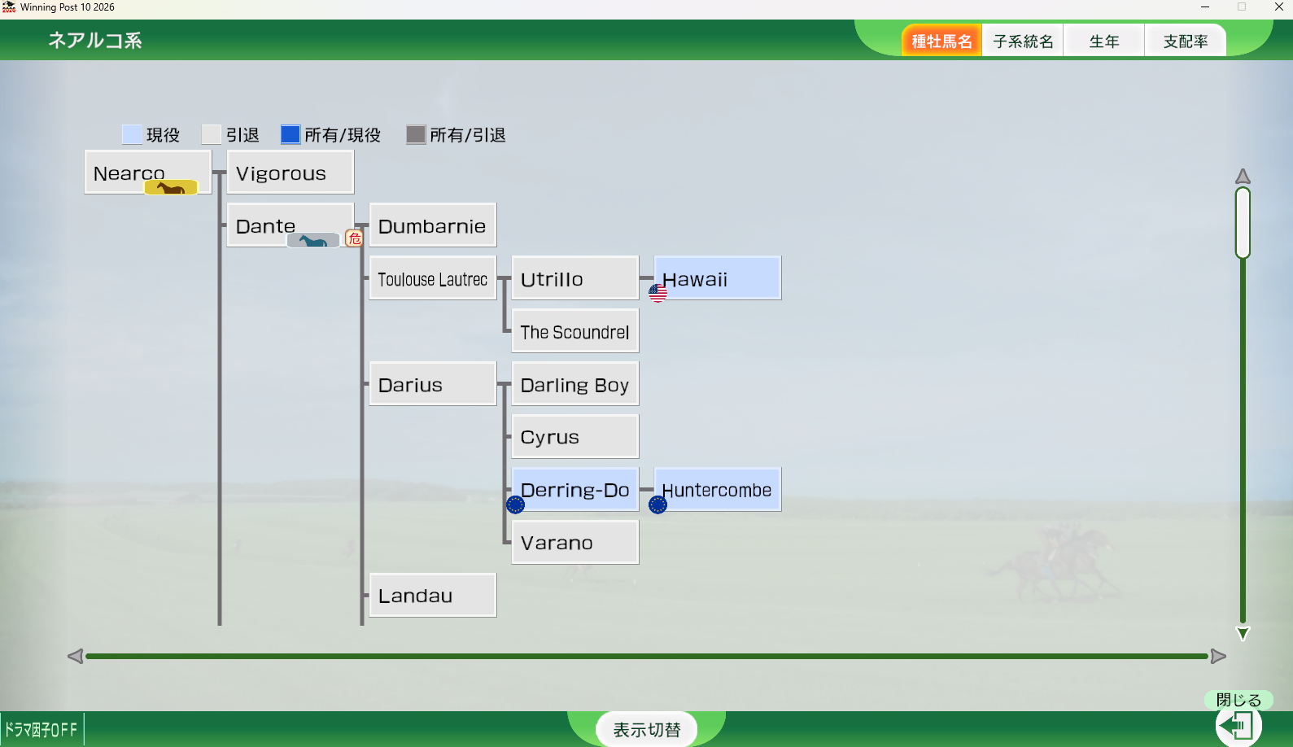The width and height of the screenshot is (1293, 747).
Task: Click the 引退 legend color swatch
Action: click(212, 134)
